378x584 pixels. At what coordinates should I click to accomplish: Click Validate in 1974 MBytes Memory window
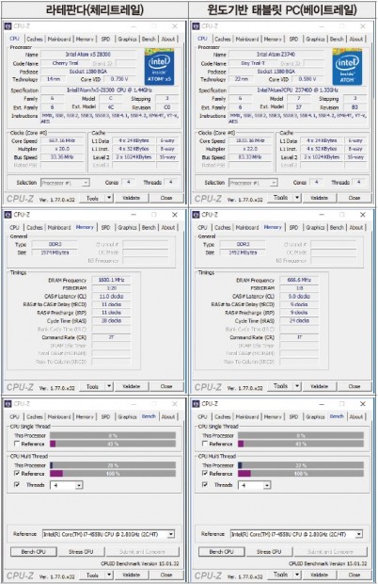[x=132, y=386]
